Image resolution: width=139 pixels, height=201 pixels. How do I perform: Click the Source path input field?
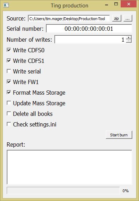[69, 19]
